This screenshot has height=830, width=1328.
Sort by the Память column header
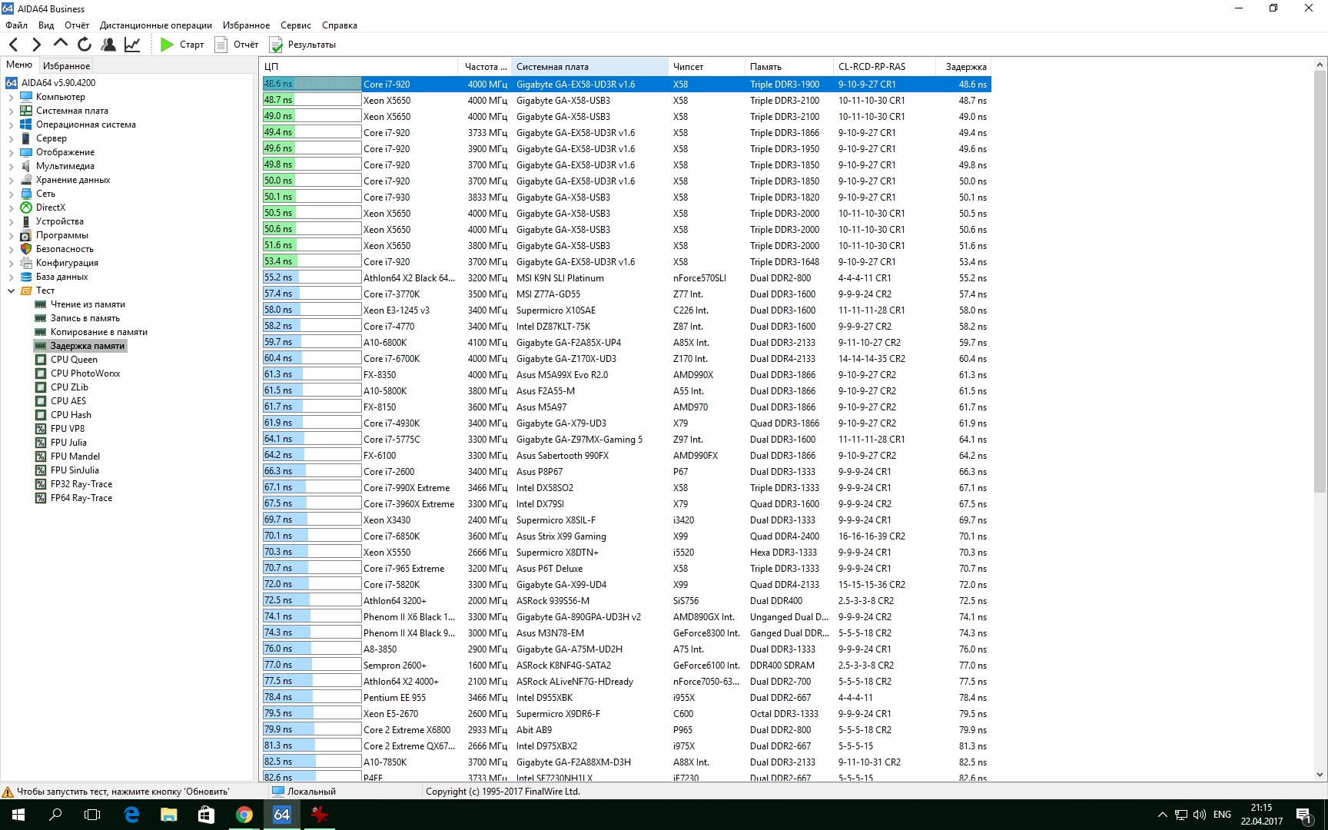(x=789, y=67)
